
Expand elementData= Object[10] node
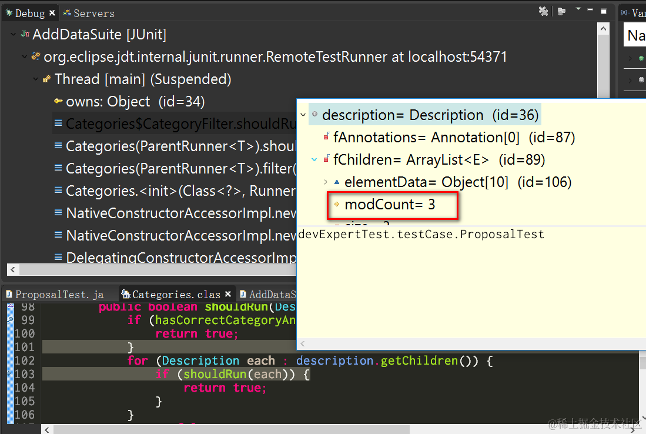[326, 182]
